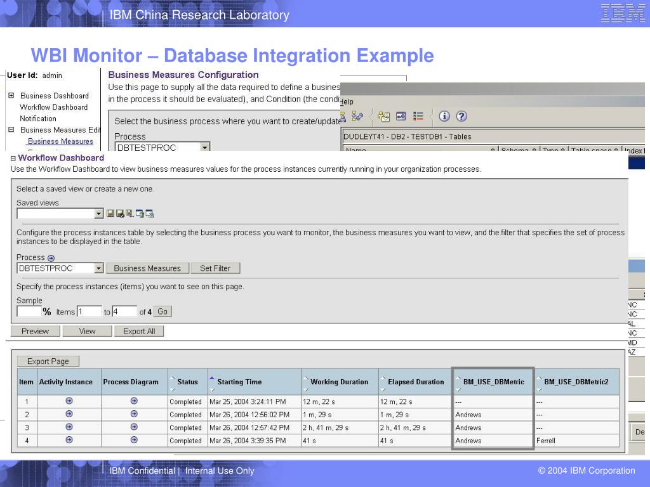
Task: Open Activity Instance arrow for item 2
Action: click(69, 413)
